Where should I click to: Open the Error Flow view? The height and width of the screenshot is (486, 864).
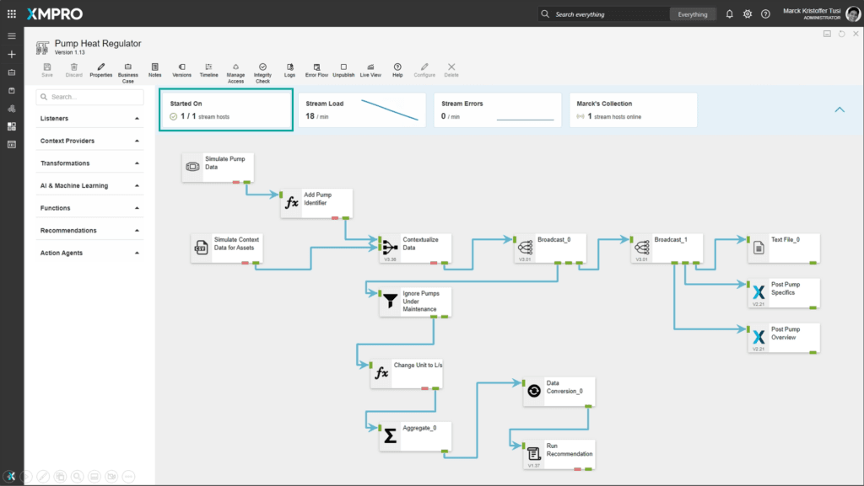click(316, 67)
